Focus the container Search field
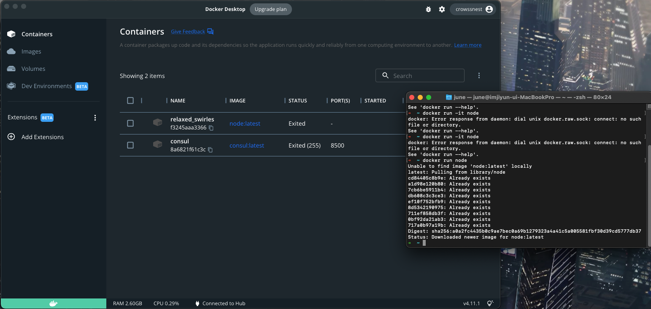Viewport: 651px width, 309px height. (420, 75)
